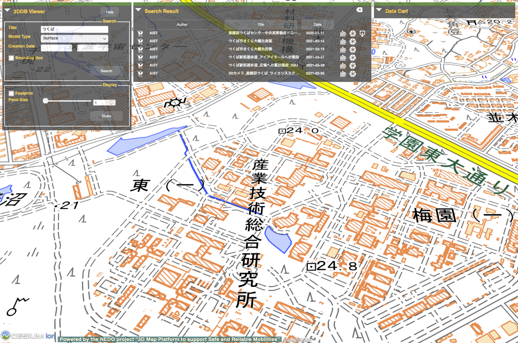Click shutter icon for 2020-01-11 result

(353, 33)
